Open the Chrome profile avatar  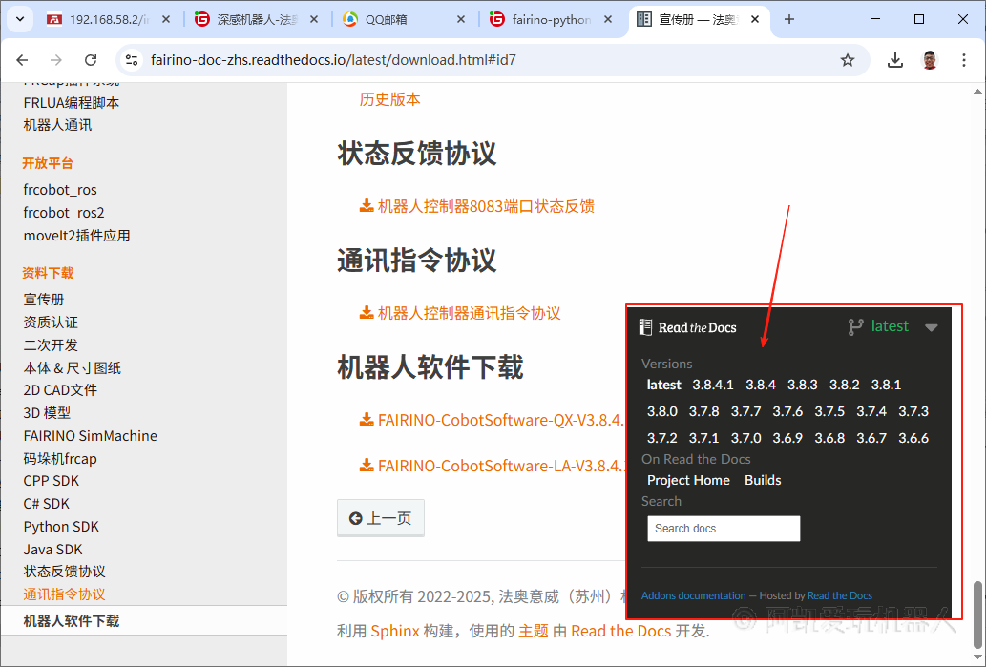(x=929, y=60)
